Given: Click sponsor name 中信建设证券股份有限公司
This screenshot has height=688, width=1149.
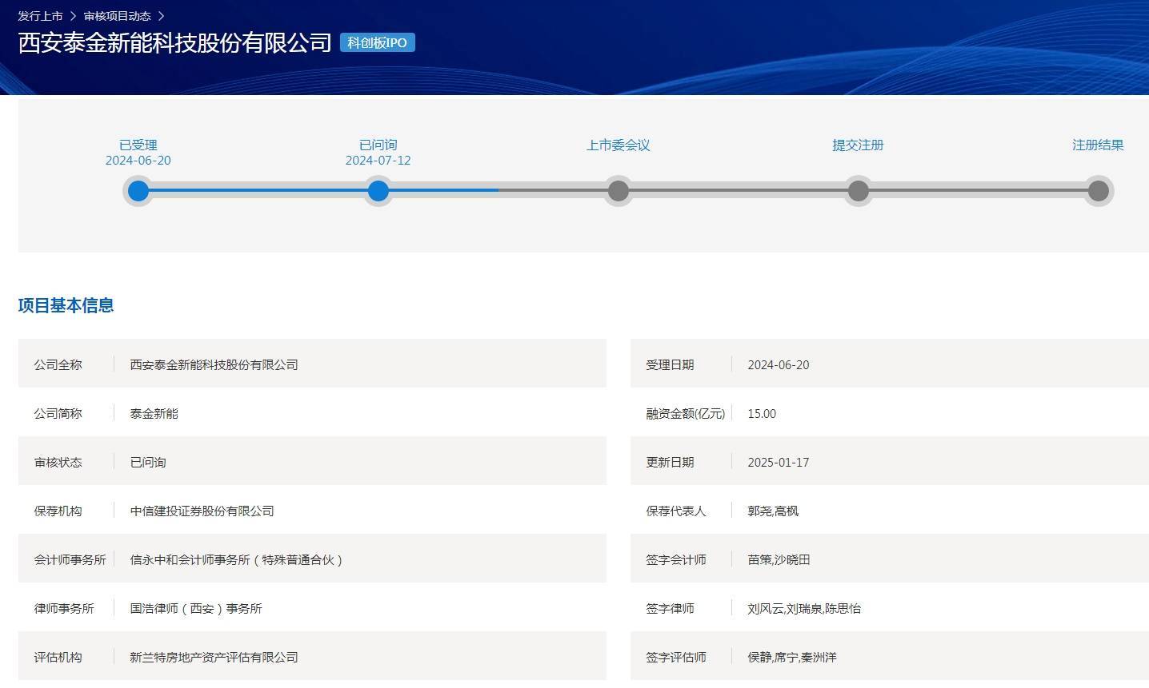Looking at the screenshot, I should tap(202, 511).
